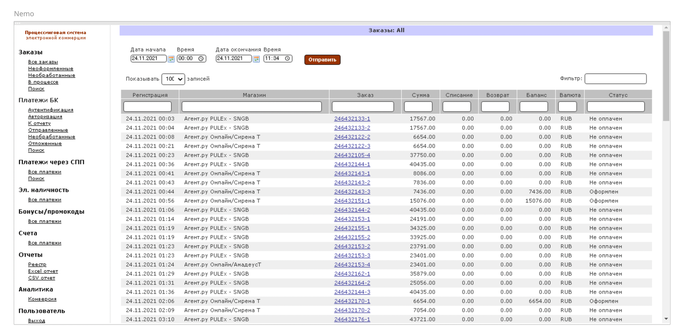Open Отправленные menu link
Viewport: 683px width, 335px height.
click(x=48, y=130)
